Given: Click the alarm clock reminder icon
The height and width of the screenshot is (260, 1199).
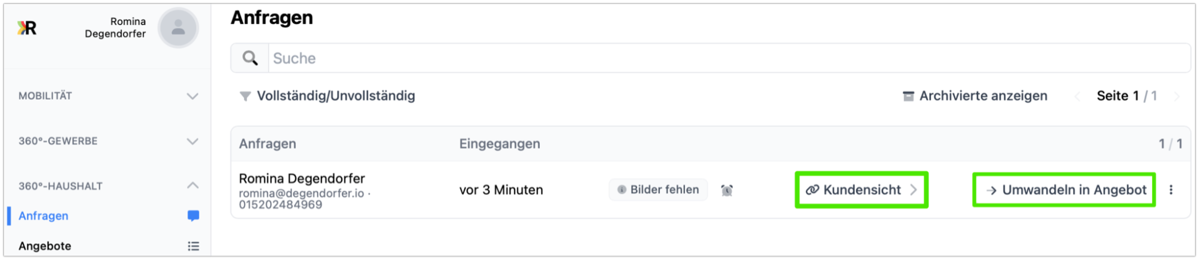Looking at the screenshot, I should point(727,190).
